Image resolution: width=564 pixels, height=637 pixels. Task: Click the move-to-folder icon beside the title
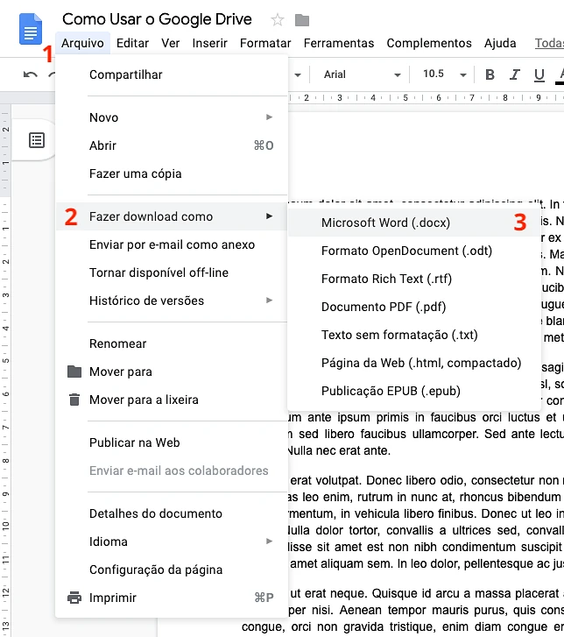click(x=302, y=20)
